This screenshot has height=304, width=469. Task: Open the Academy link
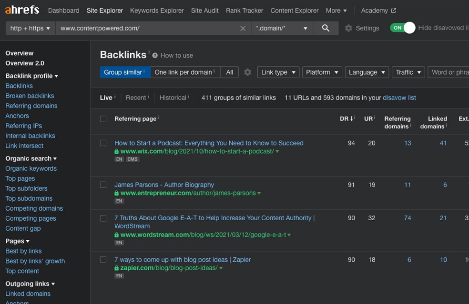[375, 10]
